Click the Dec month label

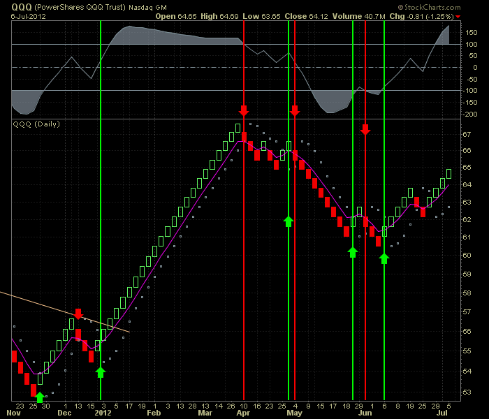[64, 413]
